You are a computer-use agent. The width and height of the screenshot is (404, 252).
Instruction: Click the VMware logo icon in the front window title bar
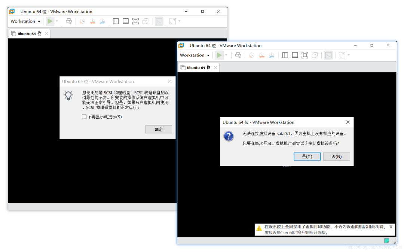pos(181,45)
